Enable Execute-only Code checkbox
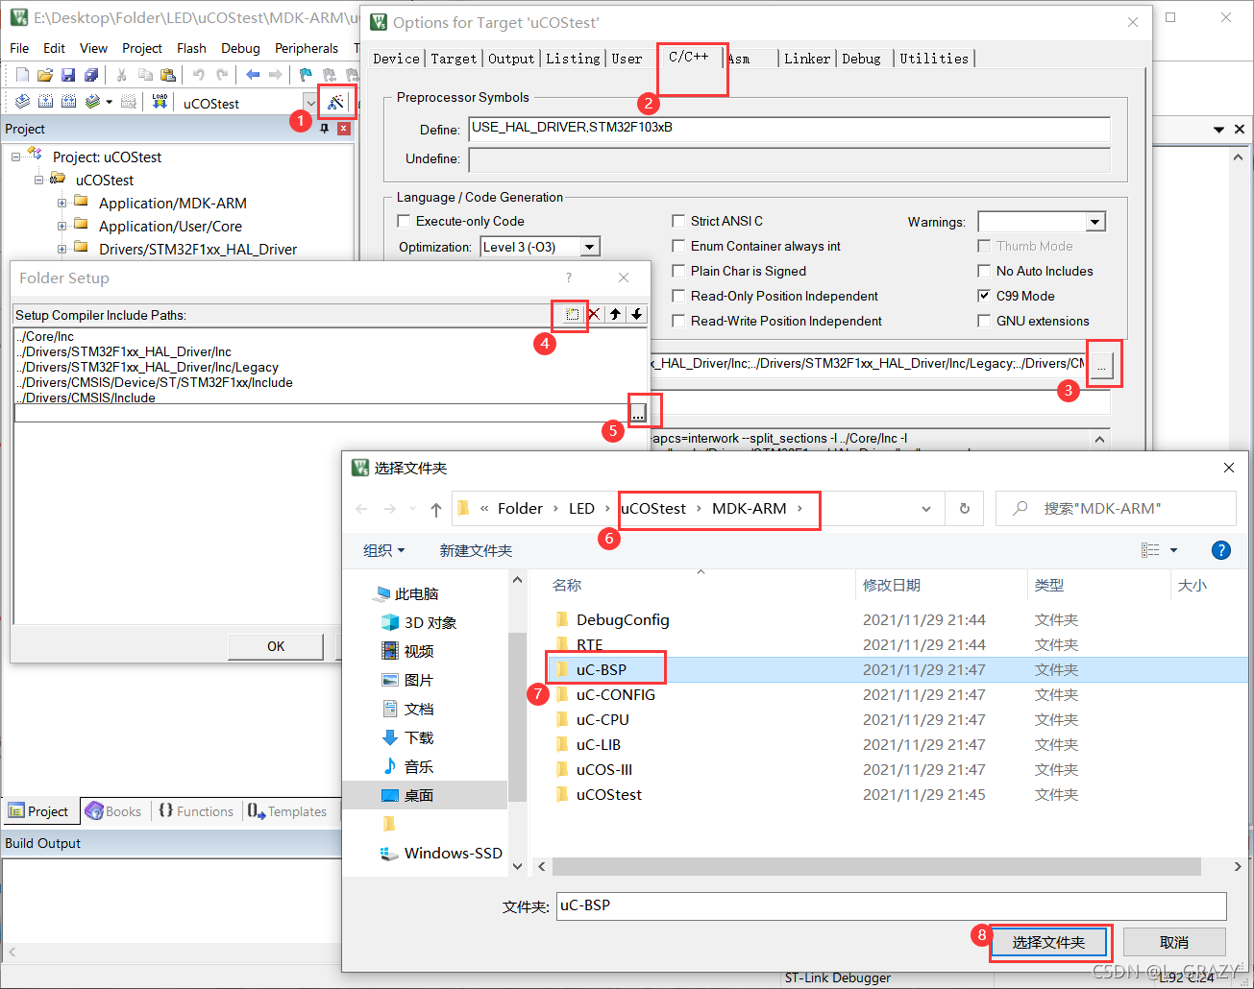The height and width of the screenshot is (989, 1254). coord(404,221)
